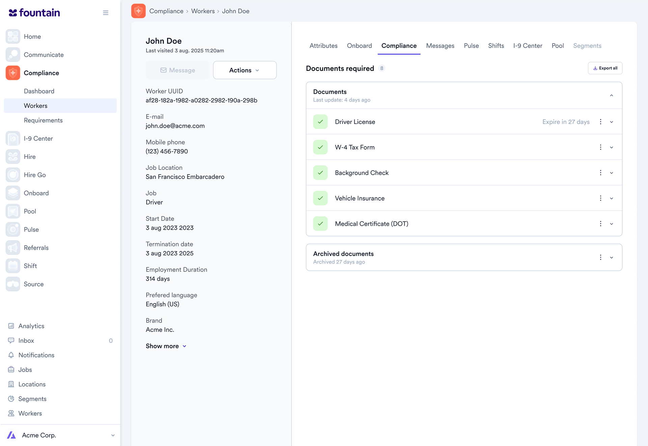
Task: Click the Analytics chart icon in the sidebar
Action: [11, 326]
